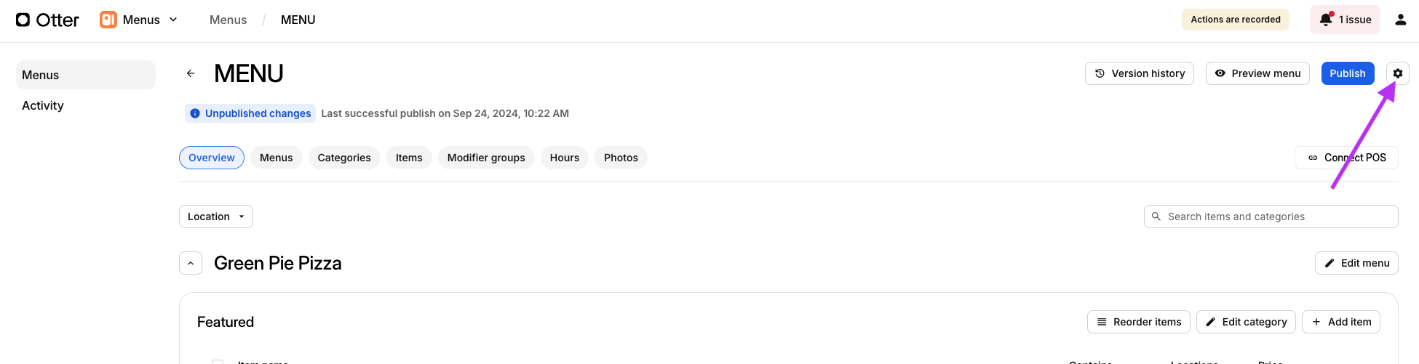
Task: Go to the Hours tab
Action: [x=564, y=158]
